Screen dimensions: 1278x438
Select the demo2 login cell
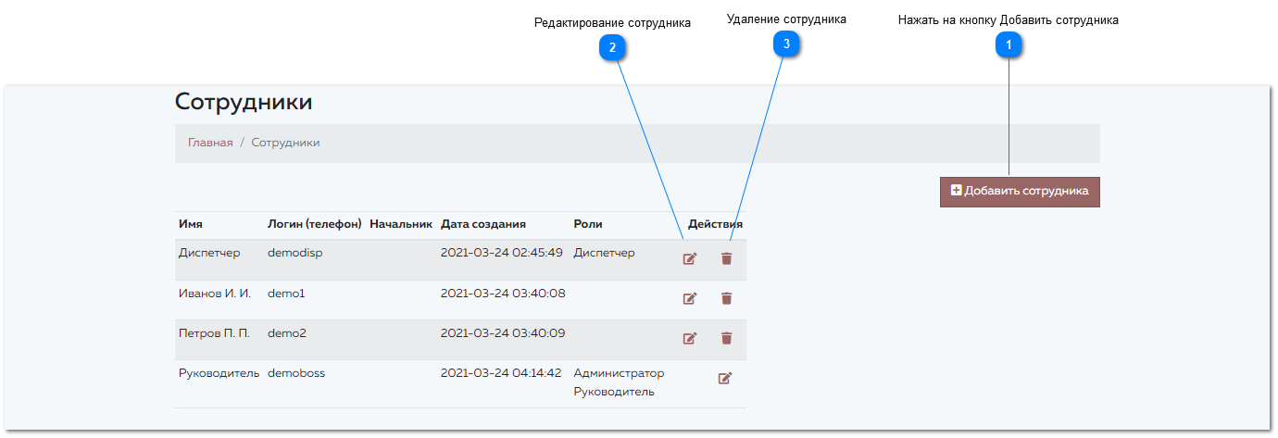[x=287, y=333]
